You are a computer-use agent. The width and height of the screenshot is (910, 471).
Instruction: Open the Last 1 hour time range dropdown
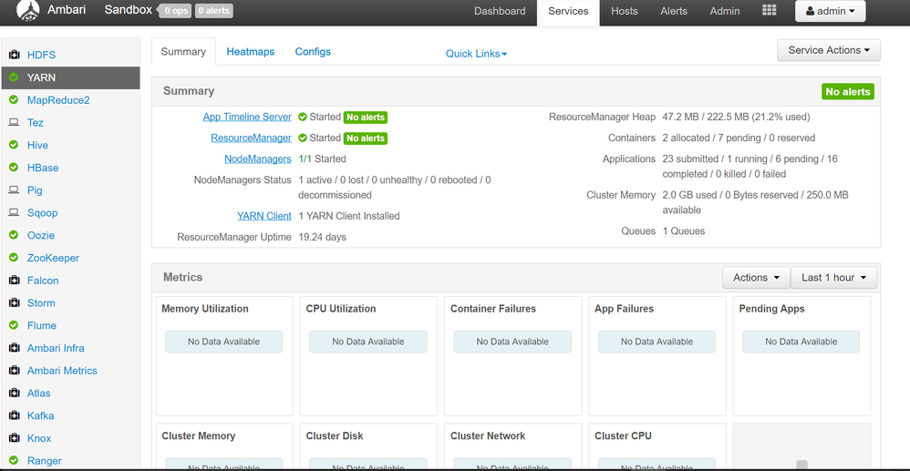pos(833,278)
